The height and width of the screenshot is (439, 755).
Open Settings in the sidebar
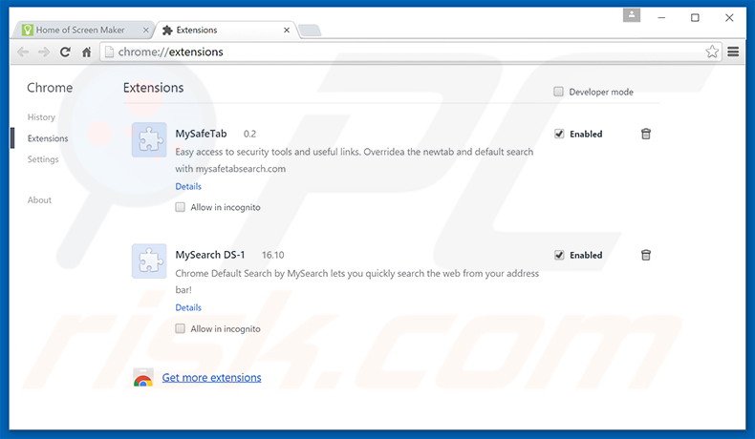(43, 159)
